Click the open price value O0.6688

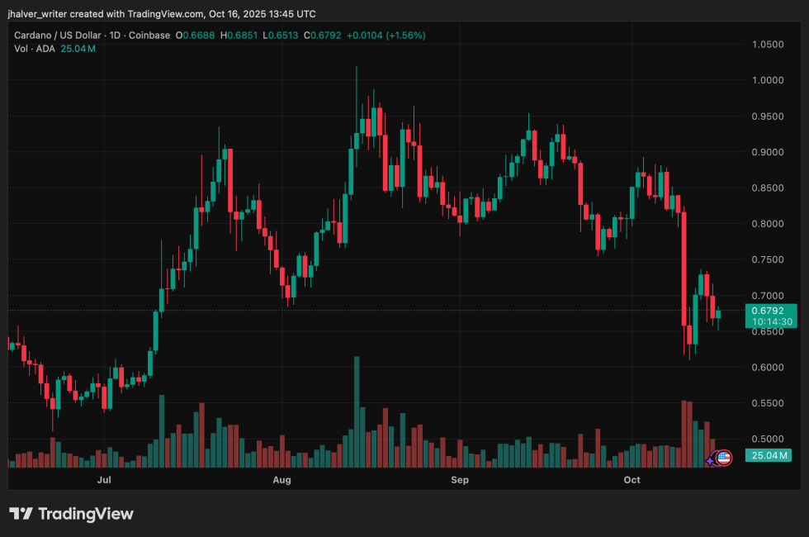[196, 36]
